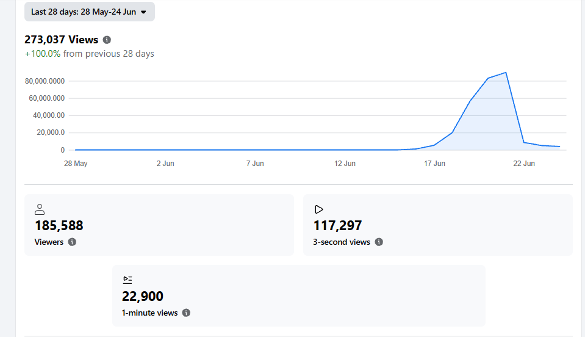Open the Last 28 days date range dropdown
The height and width of the screenshot is (337, 585).
coord(90,12)
